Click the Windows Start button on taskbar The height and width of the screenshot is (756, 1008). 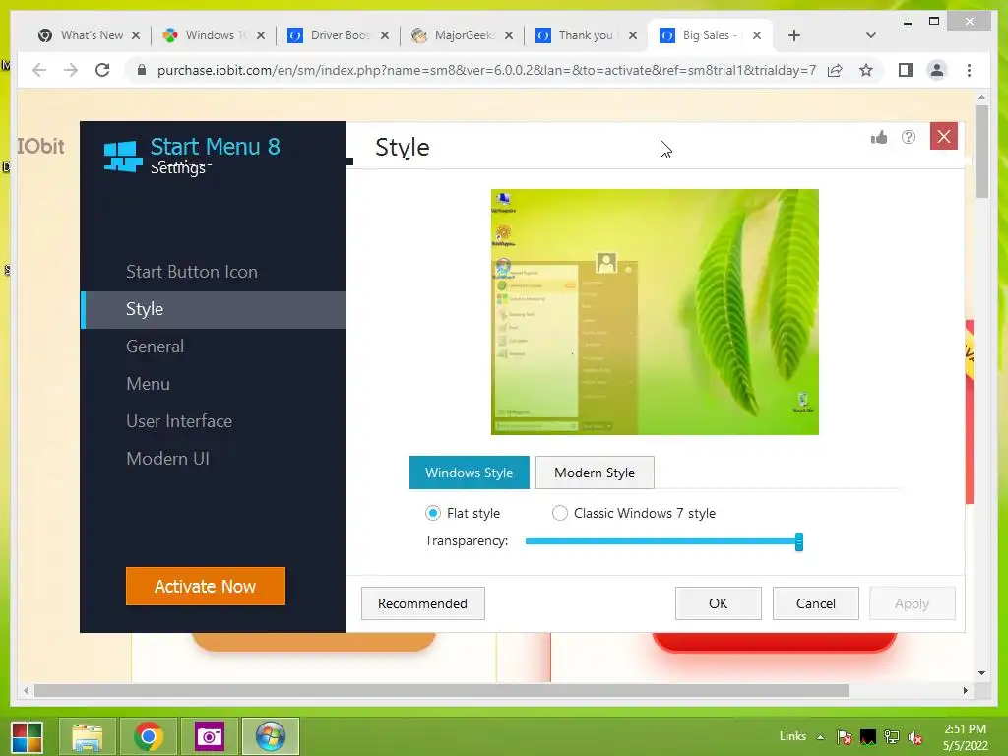click(x=27, y=736)
